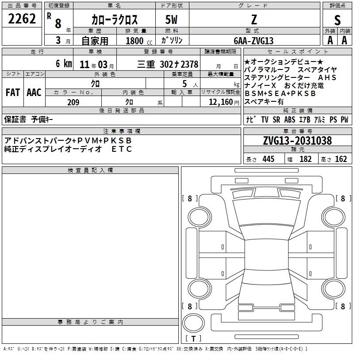
Task: Click the 後日発送部品 header
Action: click(121, 110)
